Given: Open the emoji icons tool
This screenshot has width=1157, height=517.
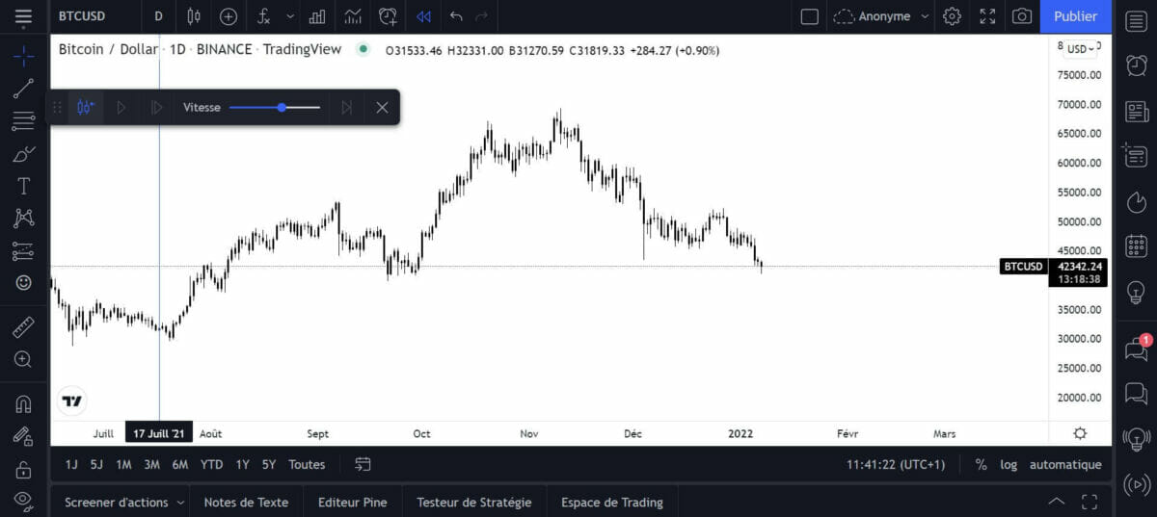Looking at the screenshot, I should (24, 283).
